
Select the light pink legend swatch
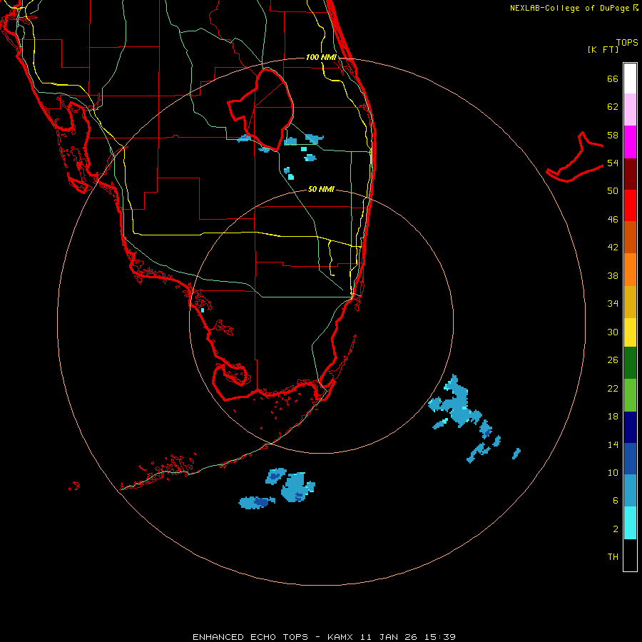630,109
